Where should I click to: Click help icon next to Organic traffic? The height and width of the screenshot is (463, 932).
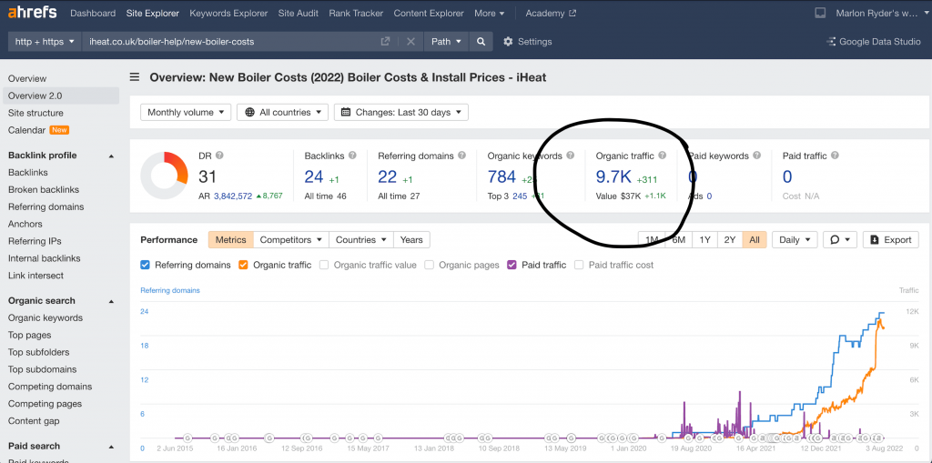663,156
